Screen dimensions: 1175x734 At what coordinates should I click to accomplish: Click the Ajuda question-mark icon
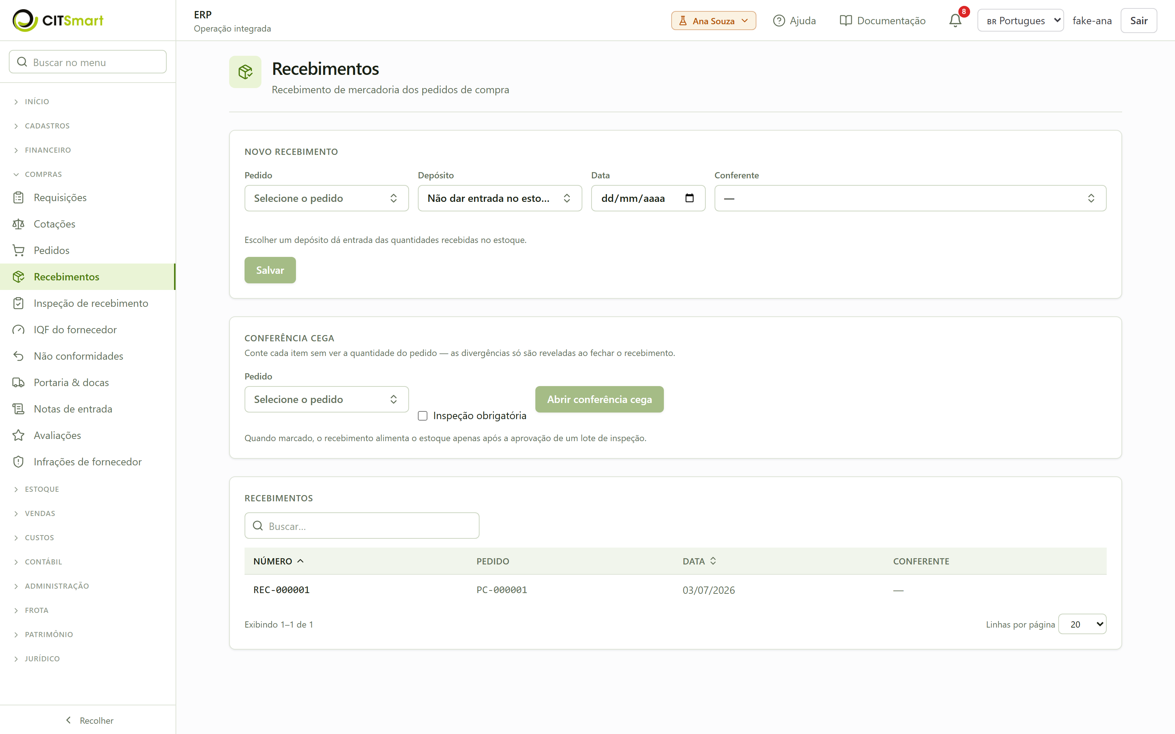click(x=779, y=21)
